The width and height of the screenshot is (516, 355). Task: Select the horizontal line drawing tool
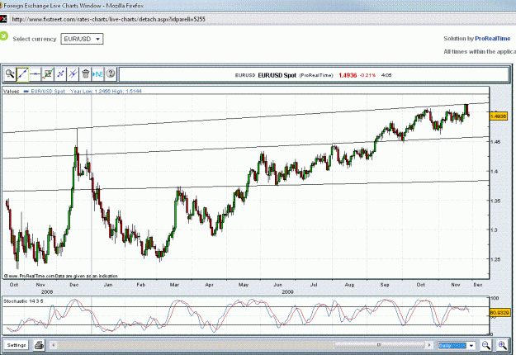coord(35,73)
